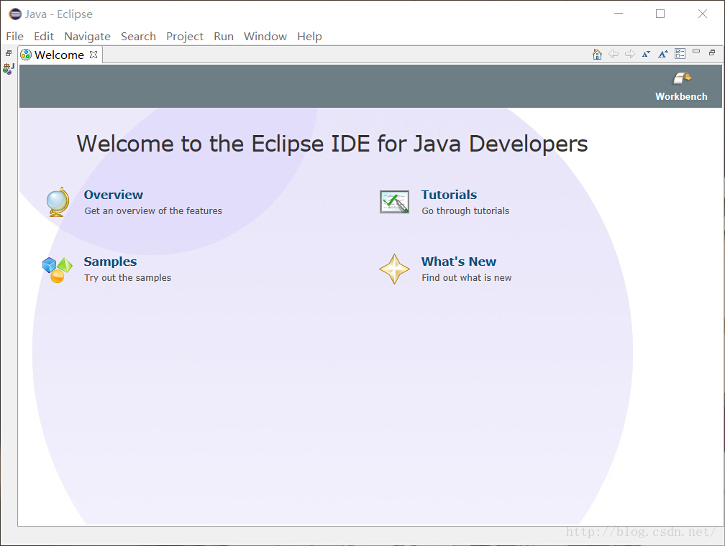
Task: Click the 'Welcome to the Eclipse IDE' heading
Action: click(x=332, y=144)
